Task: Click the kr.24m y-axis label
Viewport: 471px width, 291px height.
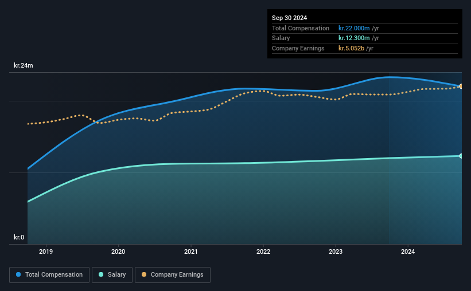Action: [24, 65]
